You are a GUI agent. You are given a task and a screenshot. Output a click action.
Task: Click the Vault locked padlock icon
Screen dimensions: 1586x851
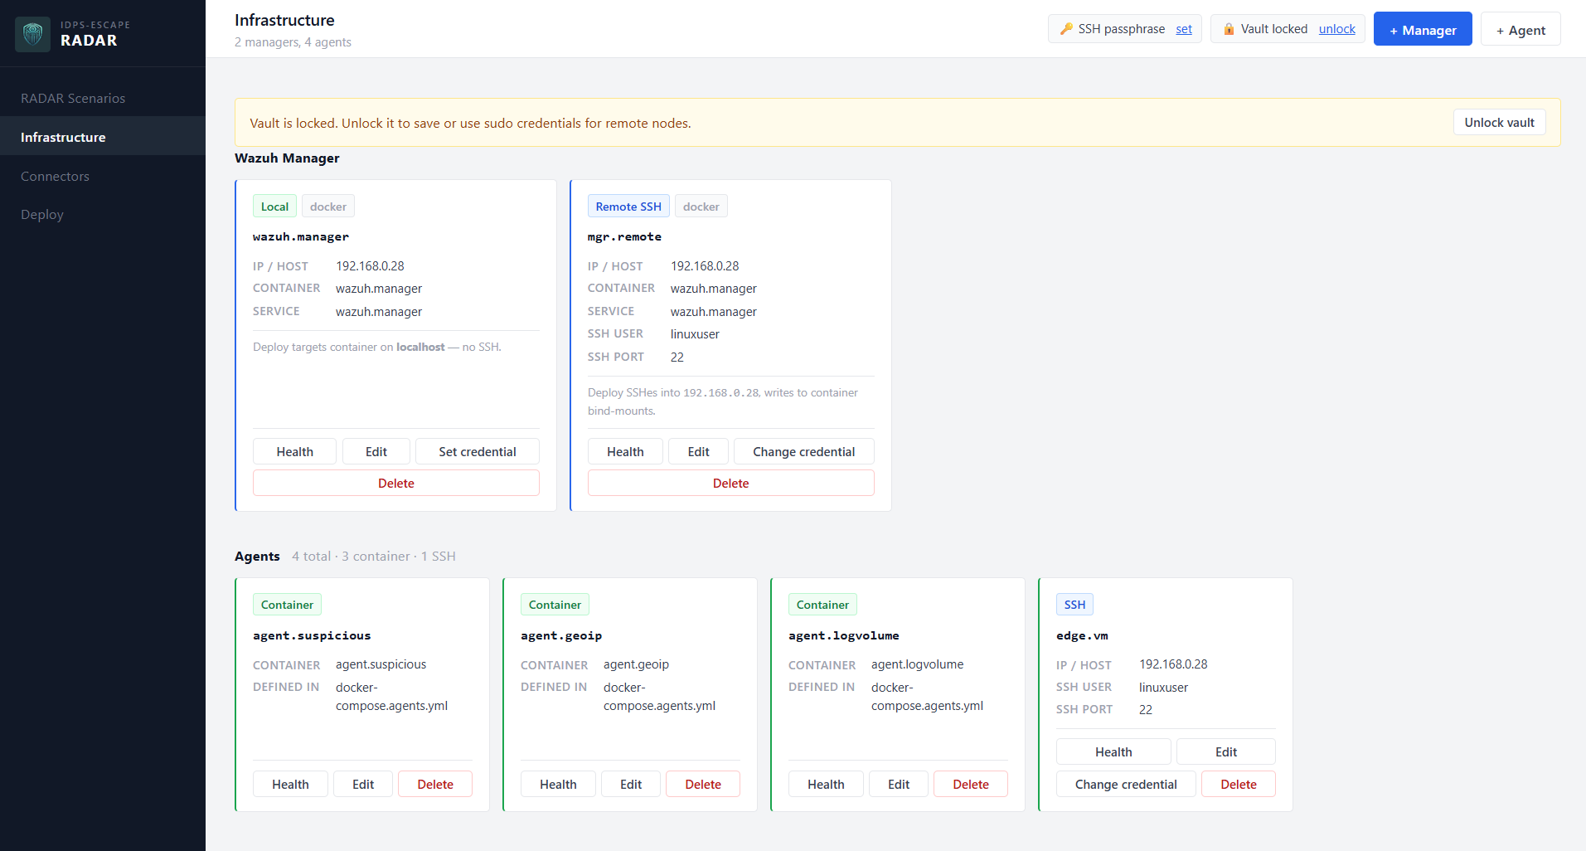click(x=1229, y=29)
